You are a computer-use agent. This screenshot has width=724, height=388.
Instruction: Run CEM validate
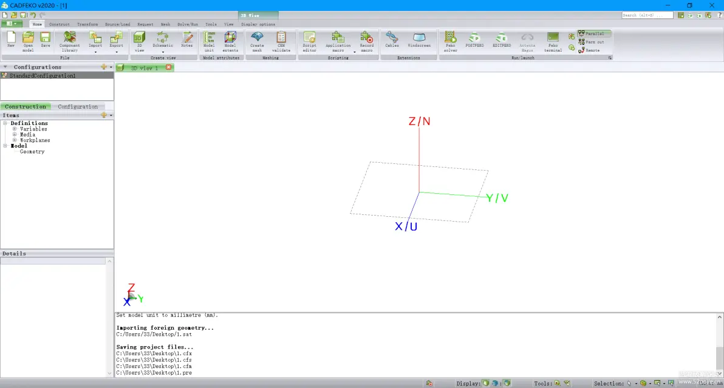coord(281,41)
